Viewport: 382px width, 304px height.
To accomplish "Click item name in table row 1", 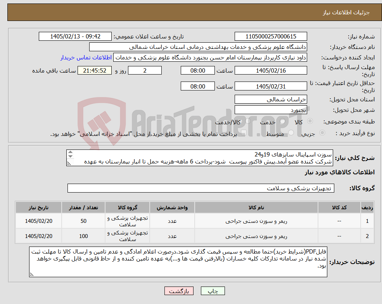I will point(256,221).
